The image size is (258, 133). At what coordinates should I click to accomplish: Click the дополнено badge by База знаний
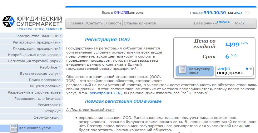pos(223,22)
